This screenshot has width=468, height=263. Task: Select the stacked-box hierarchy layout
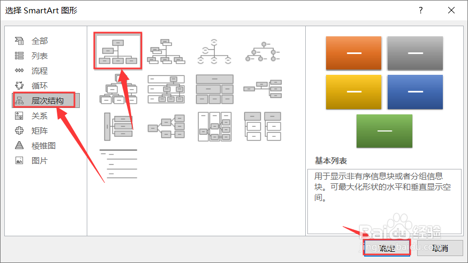click(x=118, y=89)
